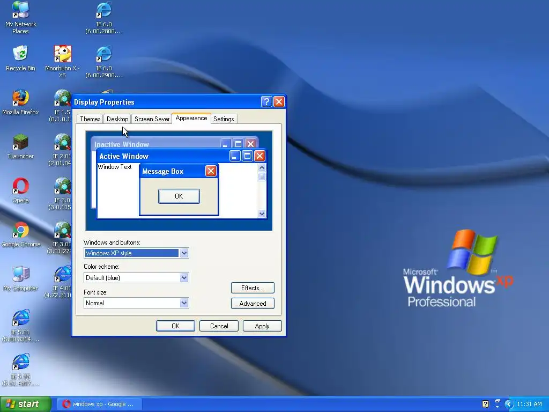Open the Opera desktop shortcut
Screen dimensions: 549x412
click(x=21, y=190)
